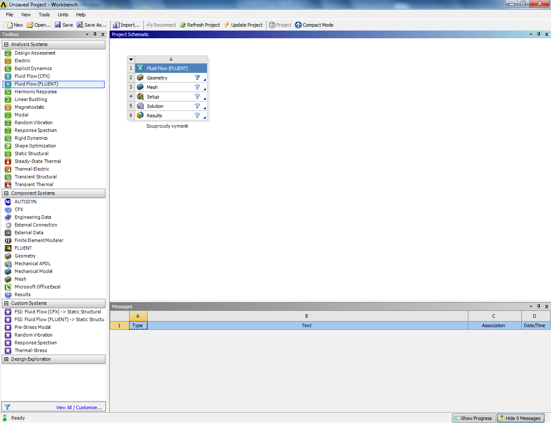
Task: Click the Project toolbar button
Action: tap(280, 25)
